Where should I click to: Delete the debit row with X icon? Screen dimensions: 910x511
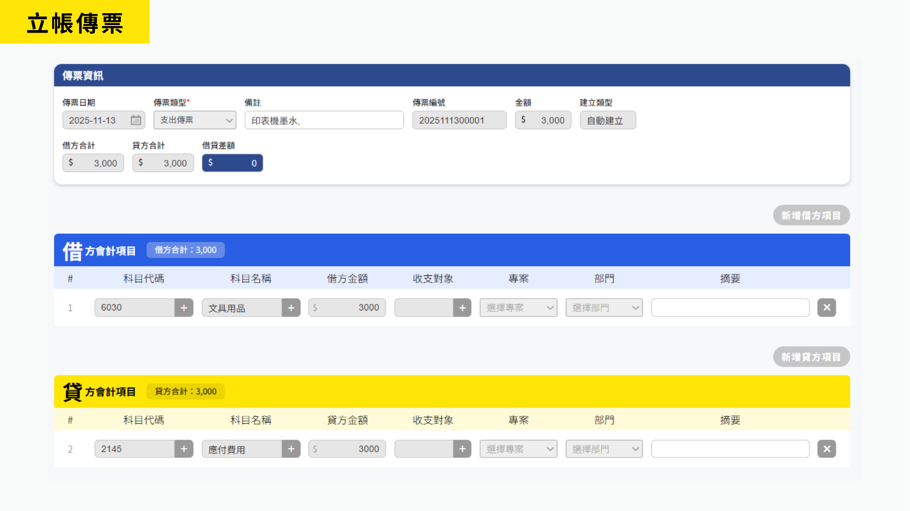(827, 308)
